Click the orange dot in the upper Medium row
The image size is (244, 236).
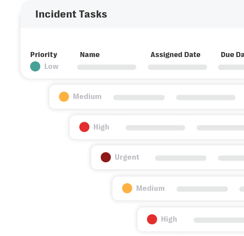tap(64, 96)
